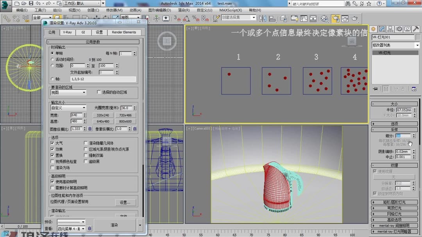The image size is (422, 237).
Task: Activate the Select and Link tool
Action: click(6, 18)
